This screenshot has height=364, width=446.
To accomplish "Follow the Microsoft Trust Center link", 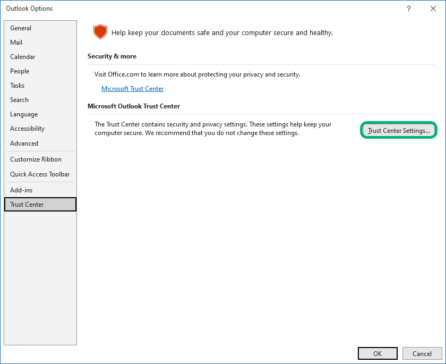I will [133, 89].
